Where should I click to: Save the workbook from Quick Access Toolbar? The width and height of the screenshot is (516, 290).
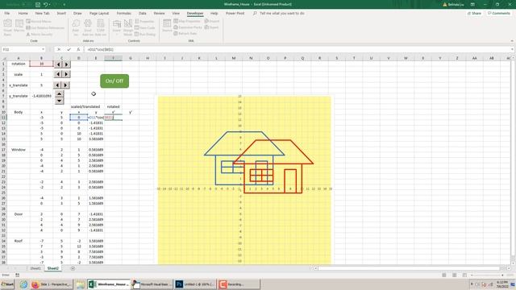[x=38, y=4]
